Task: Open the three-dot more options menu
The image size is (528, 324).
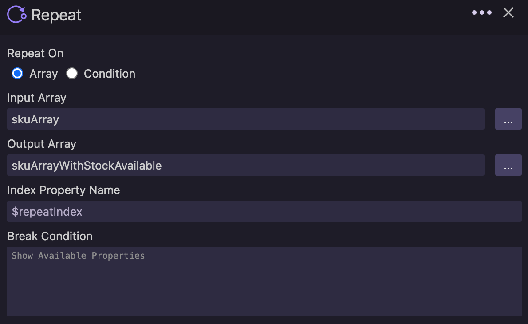Action: 481,12
